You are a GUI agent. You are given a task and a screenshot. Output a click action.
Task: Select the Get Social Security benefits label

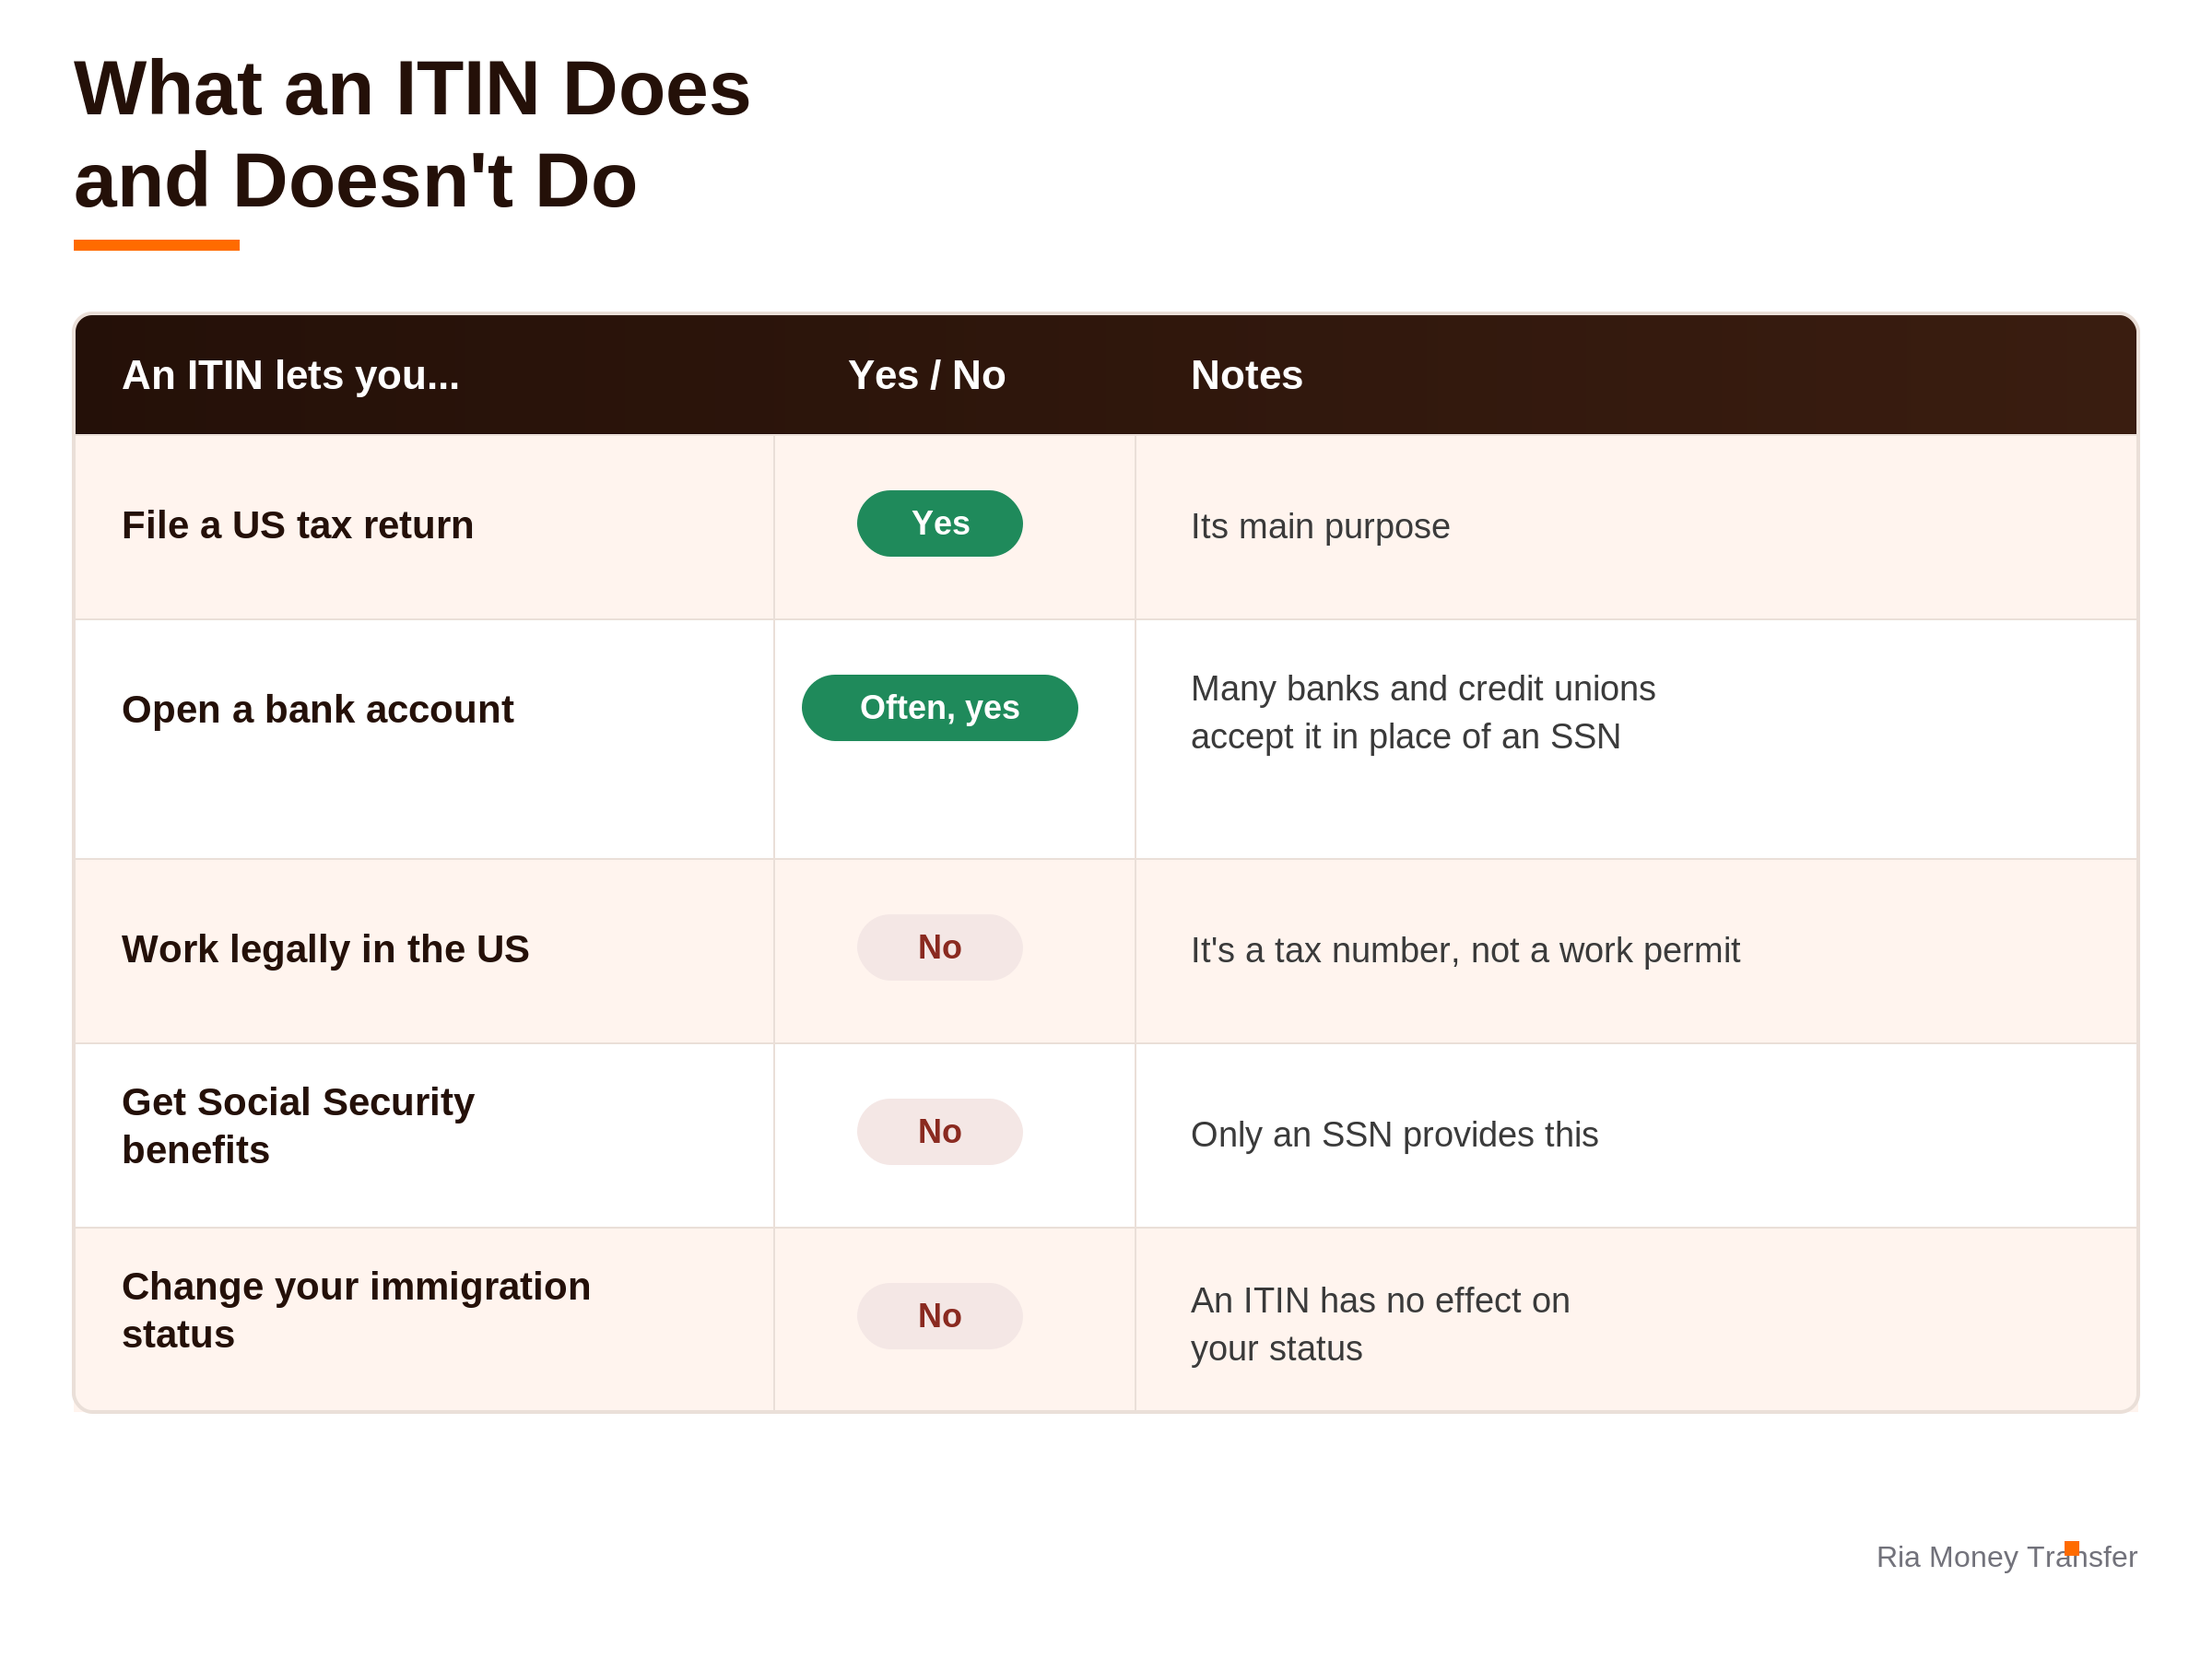coord(298,1126)
